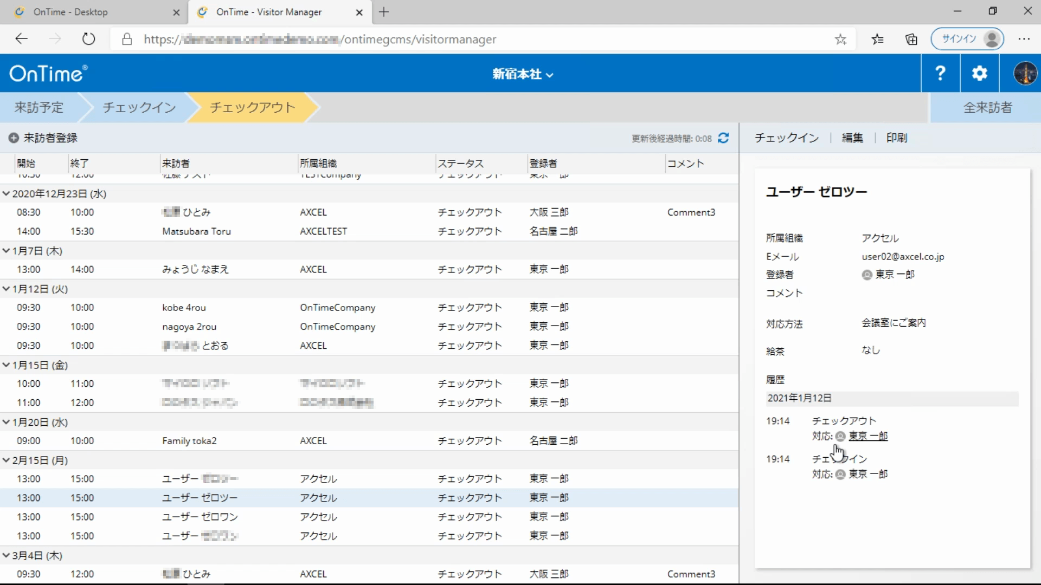Reload the page with browser refresh

point(88,39)
